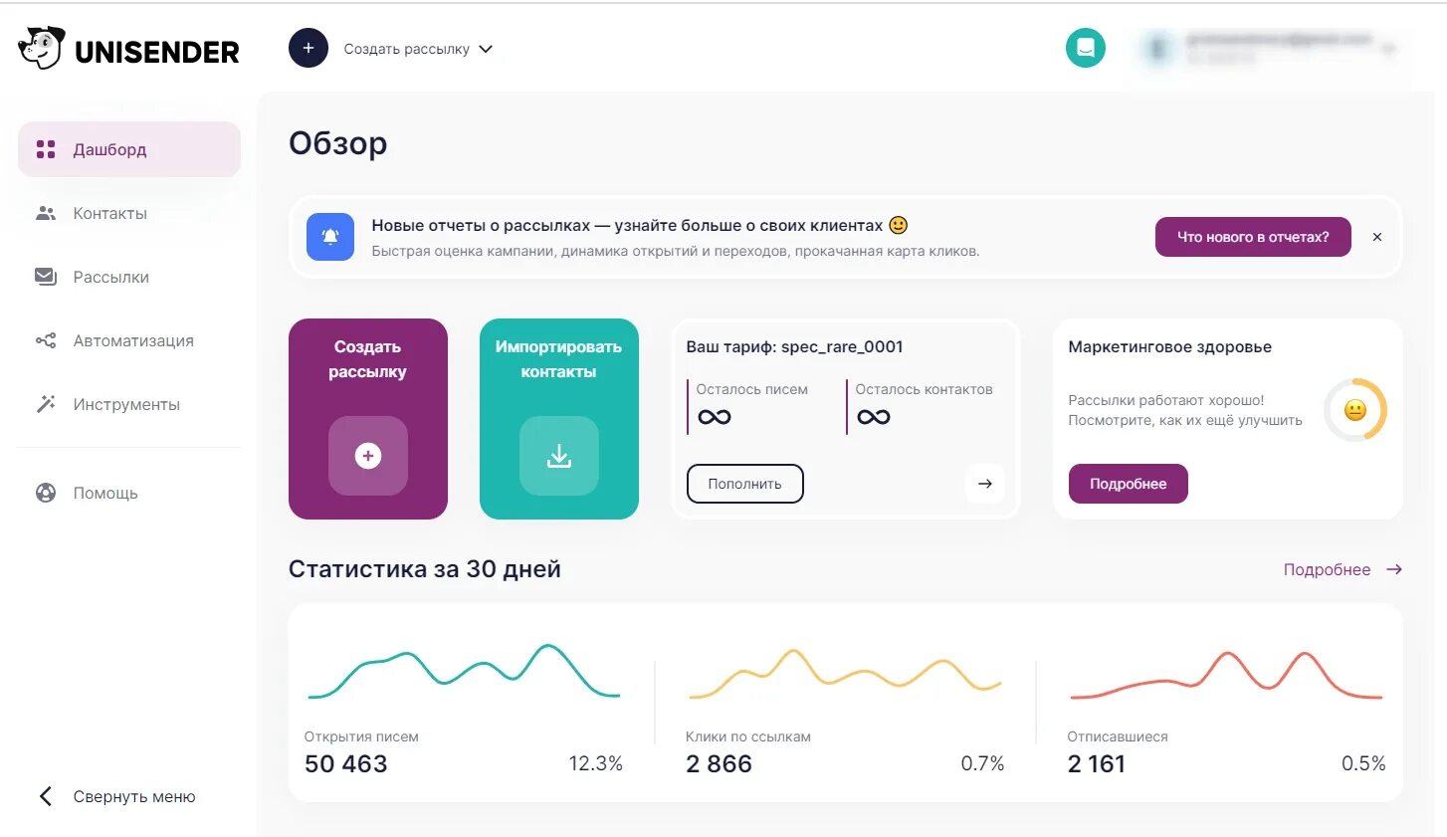Viewport: 1447px width, 837px height.
Task: Click the infinity under Осталось контактов
Action: [x=874, y=417]
